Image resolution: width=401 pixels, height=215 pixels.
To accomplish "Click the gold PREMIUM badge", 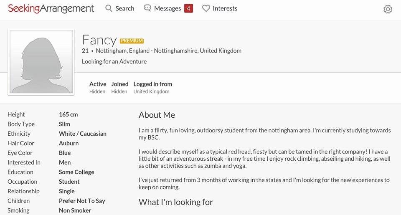I will click(132, 41).
